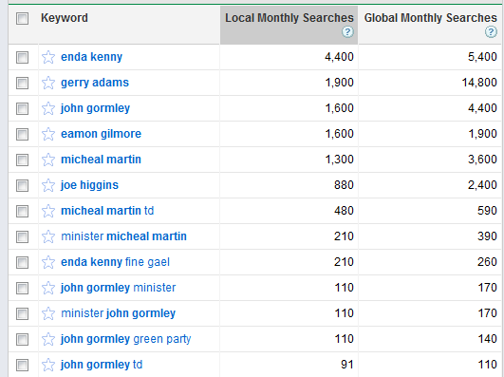Tick the select-all checkbox in header

23,18
